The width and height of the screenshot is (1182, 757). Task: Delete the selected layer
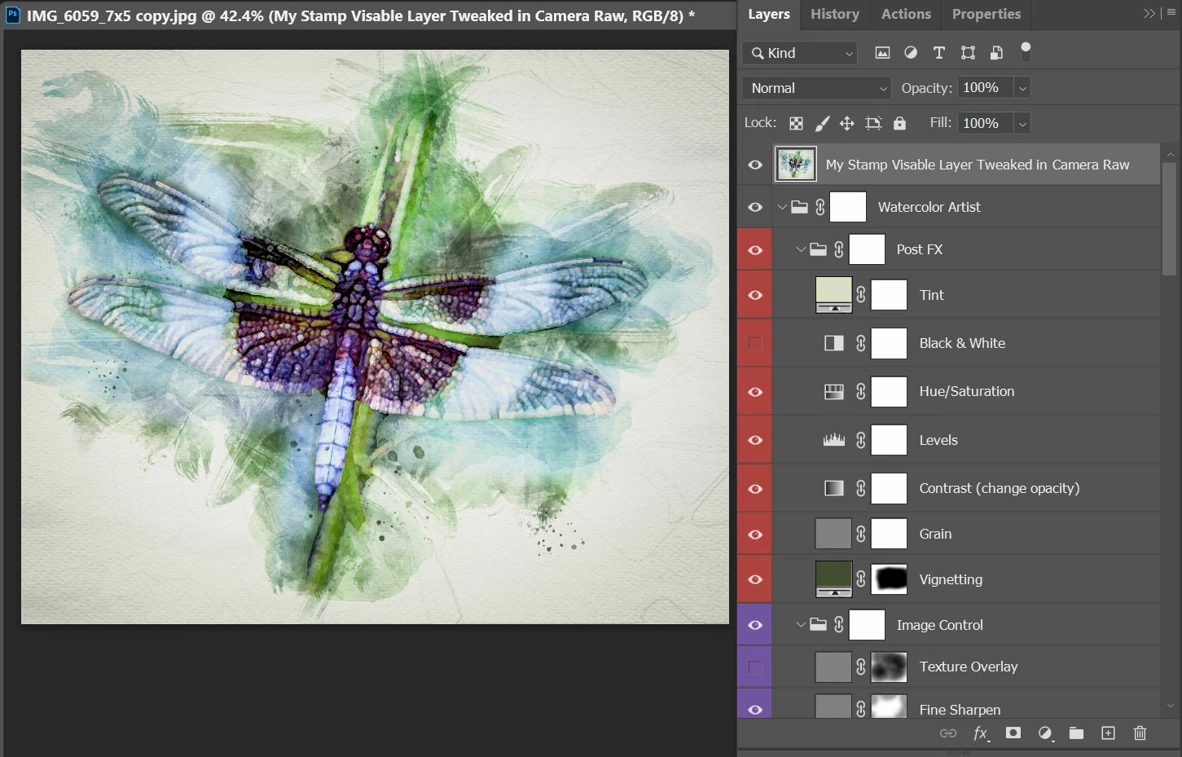1140,733
